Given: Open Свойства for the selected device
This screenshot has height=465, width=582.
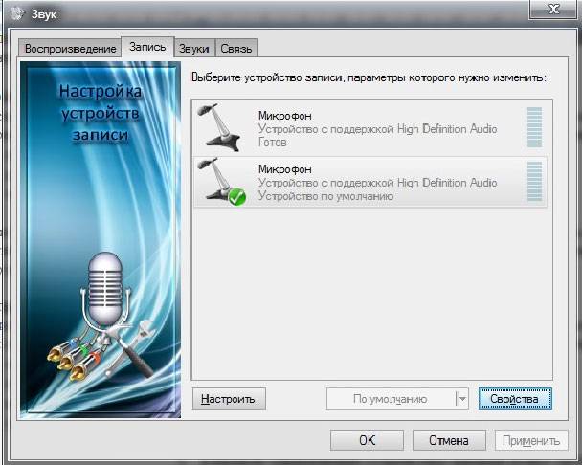Looking at the screenshot, I should [x=515, y=399].
